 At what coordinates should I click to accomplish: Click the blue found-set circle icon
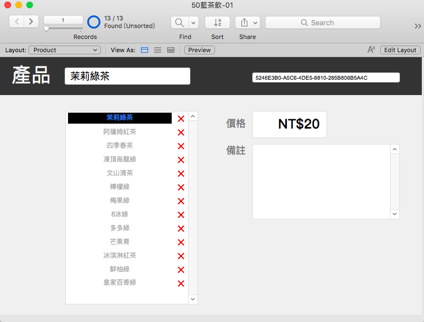point(94,22)
